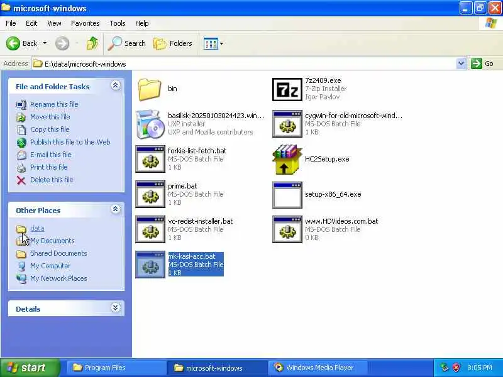This screenshot has height=377, width=503.
Task: Open the Views dropdown arrow
Action: (x=222, y=43)
